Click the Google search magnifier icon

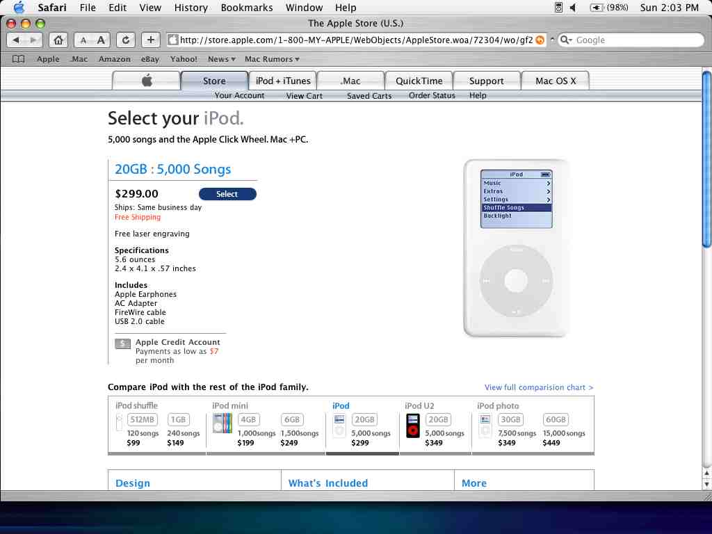pyautogui.click(x=564, y=40)
